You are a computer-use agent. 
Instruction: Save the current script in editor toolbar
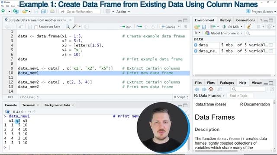pyautogui.click(x=30, y=27)
